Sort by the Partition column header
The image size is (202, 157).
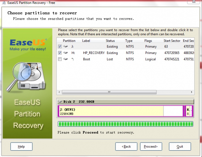[x=69, y=41]
